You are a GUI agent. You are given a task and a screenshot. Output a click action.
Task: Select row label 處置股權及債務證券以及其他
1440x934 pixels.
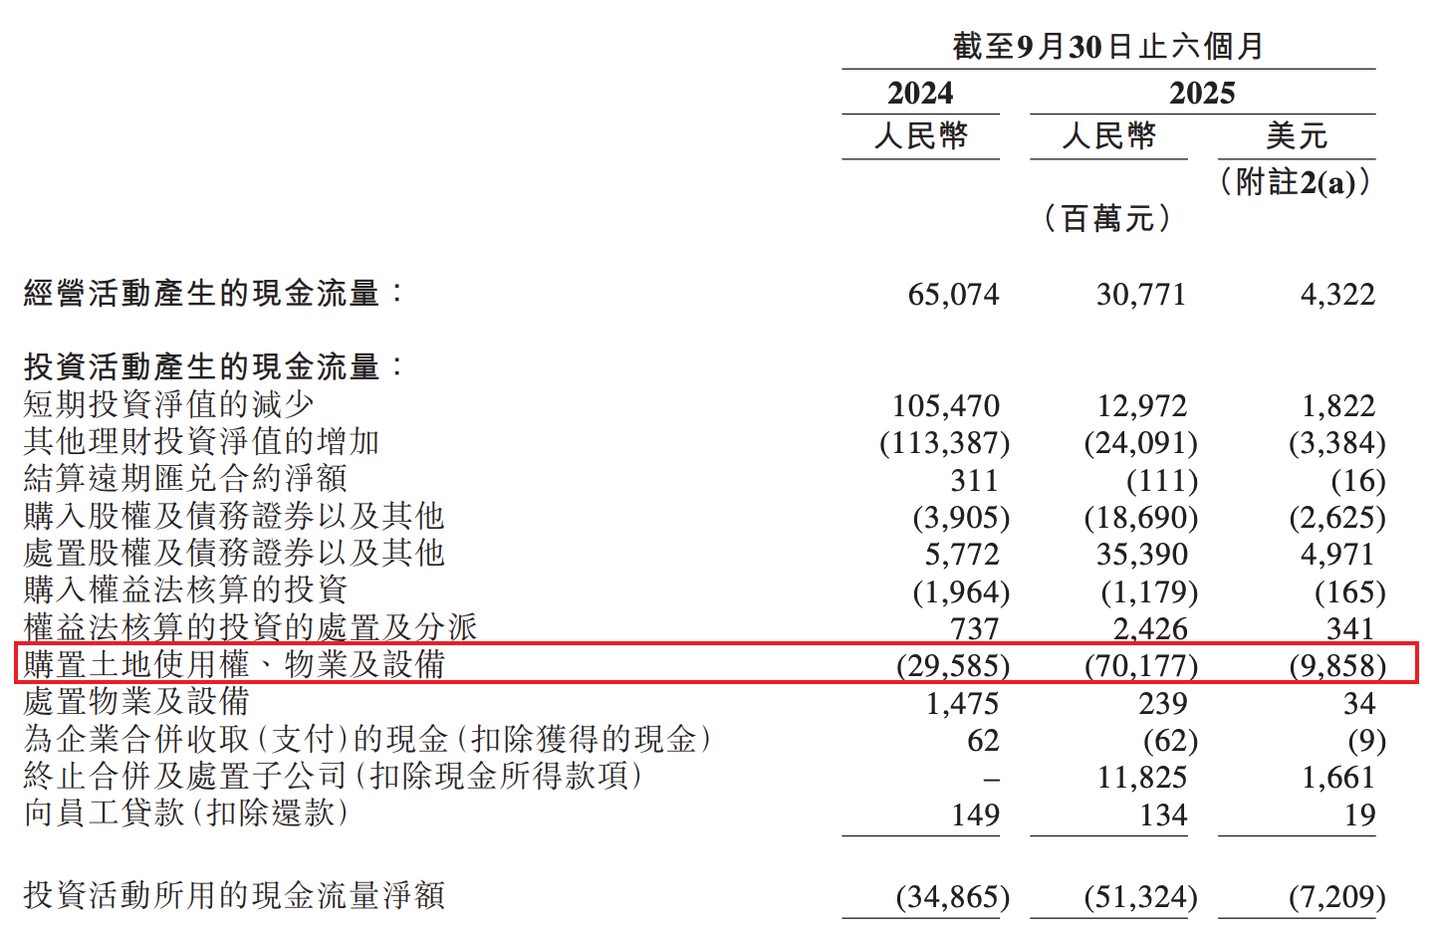point(234,553)
